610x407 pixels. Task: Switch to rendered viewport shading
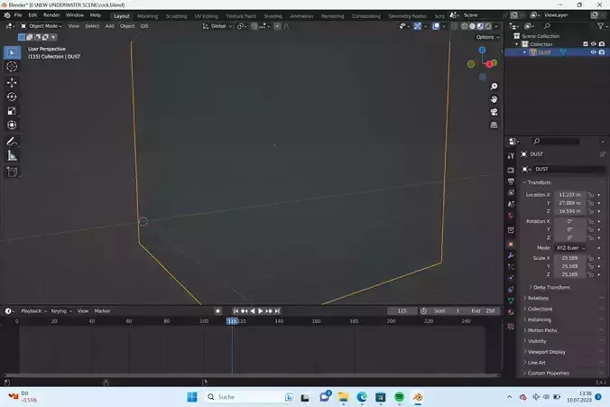click(488, 26)
